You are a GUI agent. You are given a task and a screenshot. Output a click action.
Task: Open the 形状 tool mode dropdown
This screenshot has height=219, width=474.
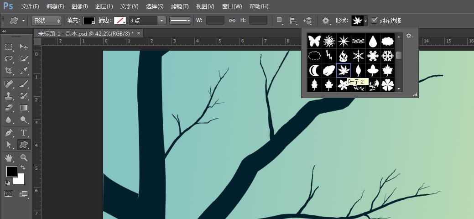point(47,21)
